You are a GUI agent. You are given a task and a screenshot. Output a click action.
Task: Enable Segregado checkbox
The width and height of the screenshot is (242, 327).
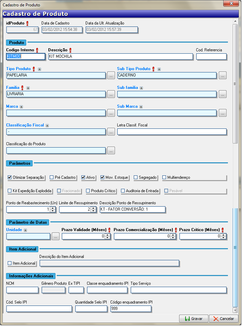point(136,178)
